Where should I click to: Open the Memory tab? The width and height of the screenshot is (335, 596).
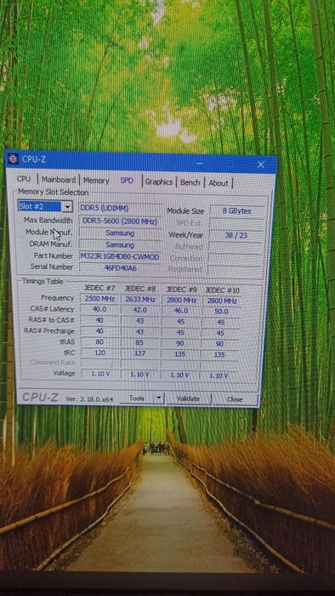96,181
